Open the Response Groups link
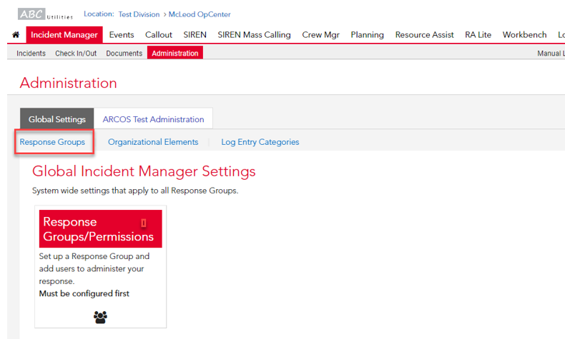The height and width of the screenshot is (349, 565). tap(52, 142)
